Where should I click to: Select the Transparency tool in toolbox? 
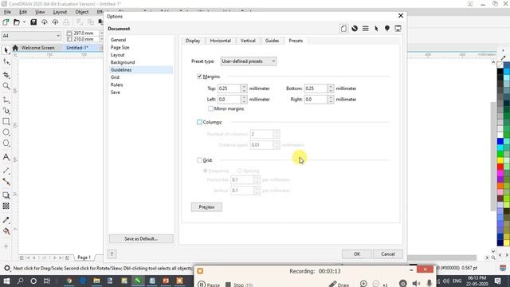coord(6,206)
